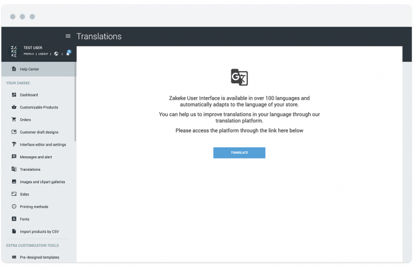Select Translations in the sidebar
Screen dimensions: 415x269
pos(30,169)
